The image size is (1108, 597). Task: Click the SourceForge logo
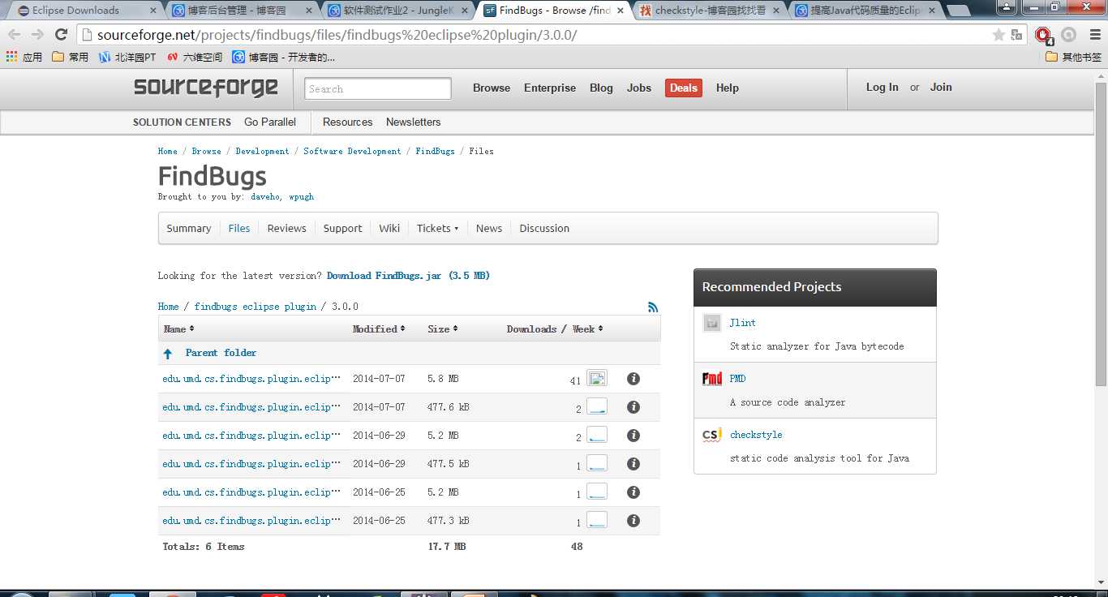click(x=206, y=88)
